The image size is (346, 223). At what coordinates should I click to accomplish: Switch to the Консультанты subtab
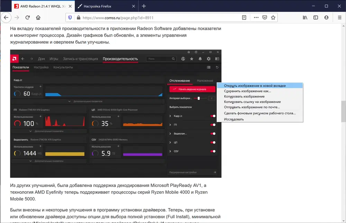(x=63, y=67)
